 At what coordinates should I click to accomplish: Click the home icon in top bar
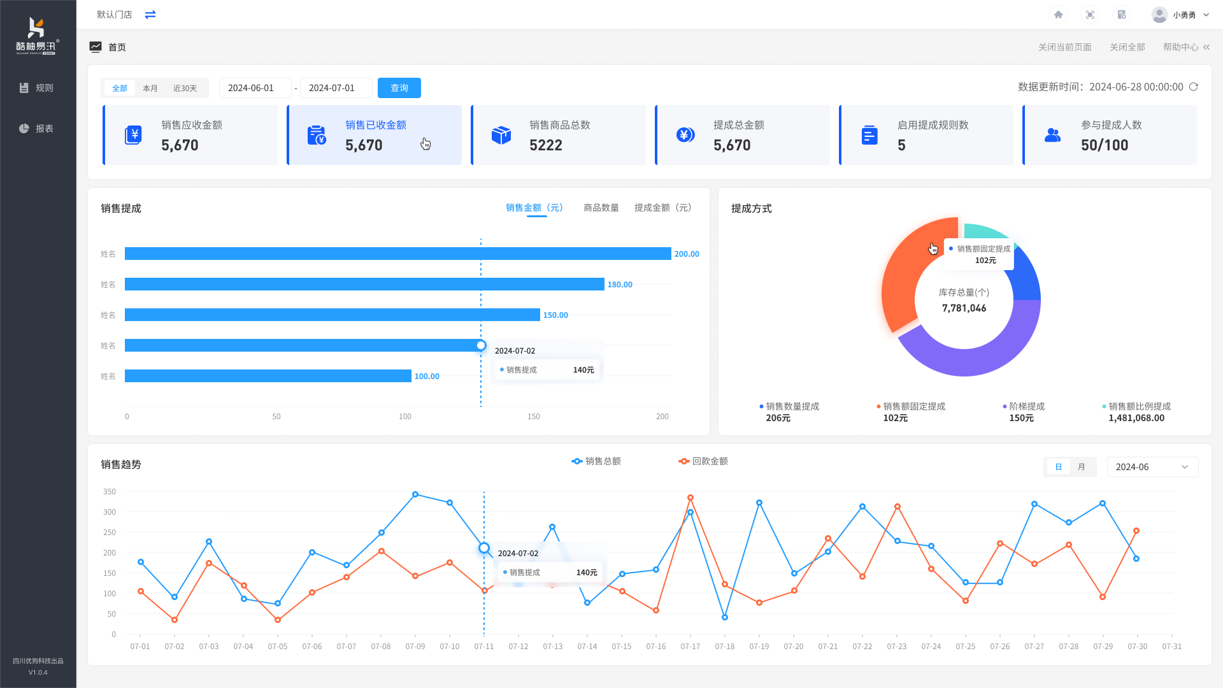tap(1058, 15)
